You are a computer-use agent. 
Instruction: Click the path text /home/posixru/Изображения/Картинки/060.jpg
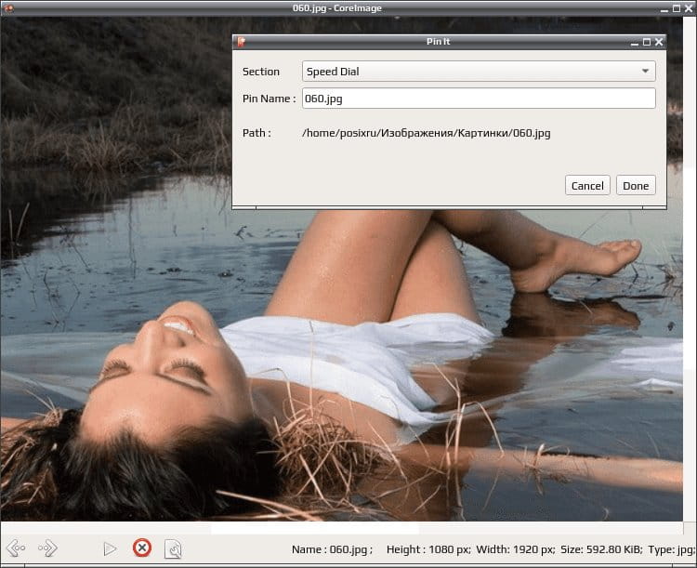click(x=427, y=133)
